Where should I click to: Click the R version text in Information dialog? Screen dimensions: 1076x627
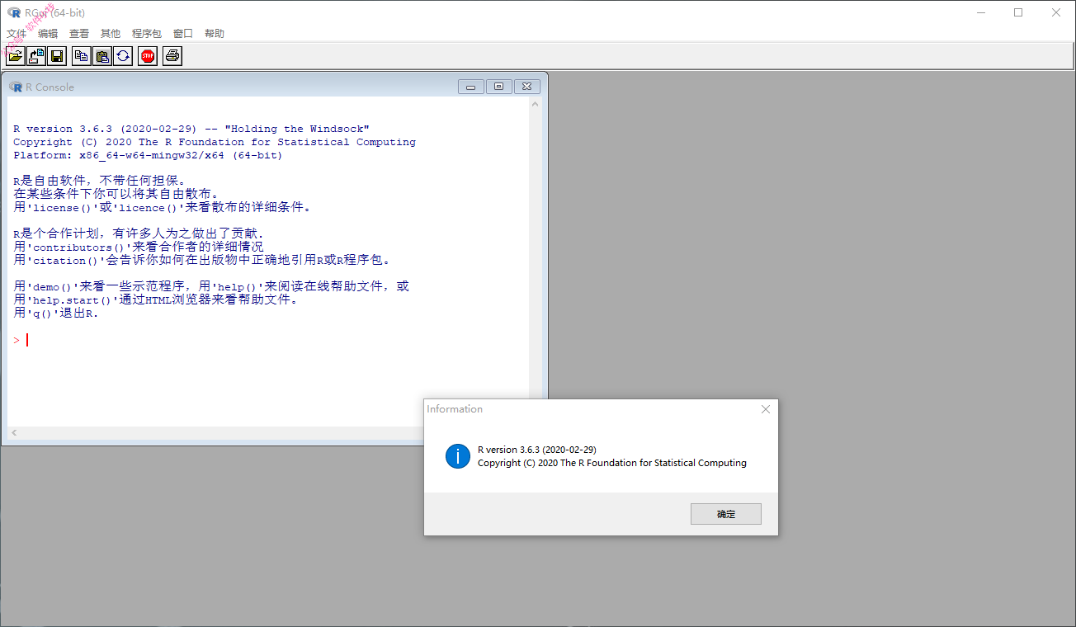pyautogui.click(x=537, y=450)
